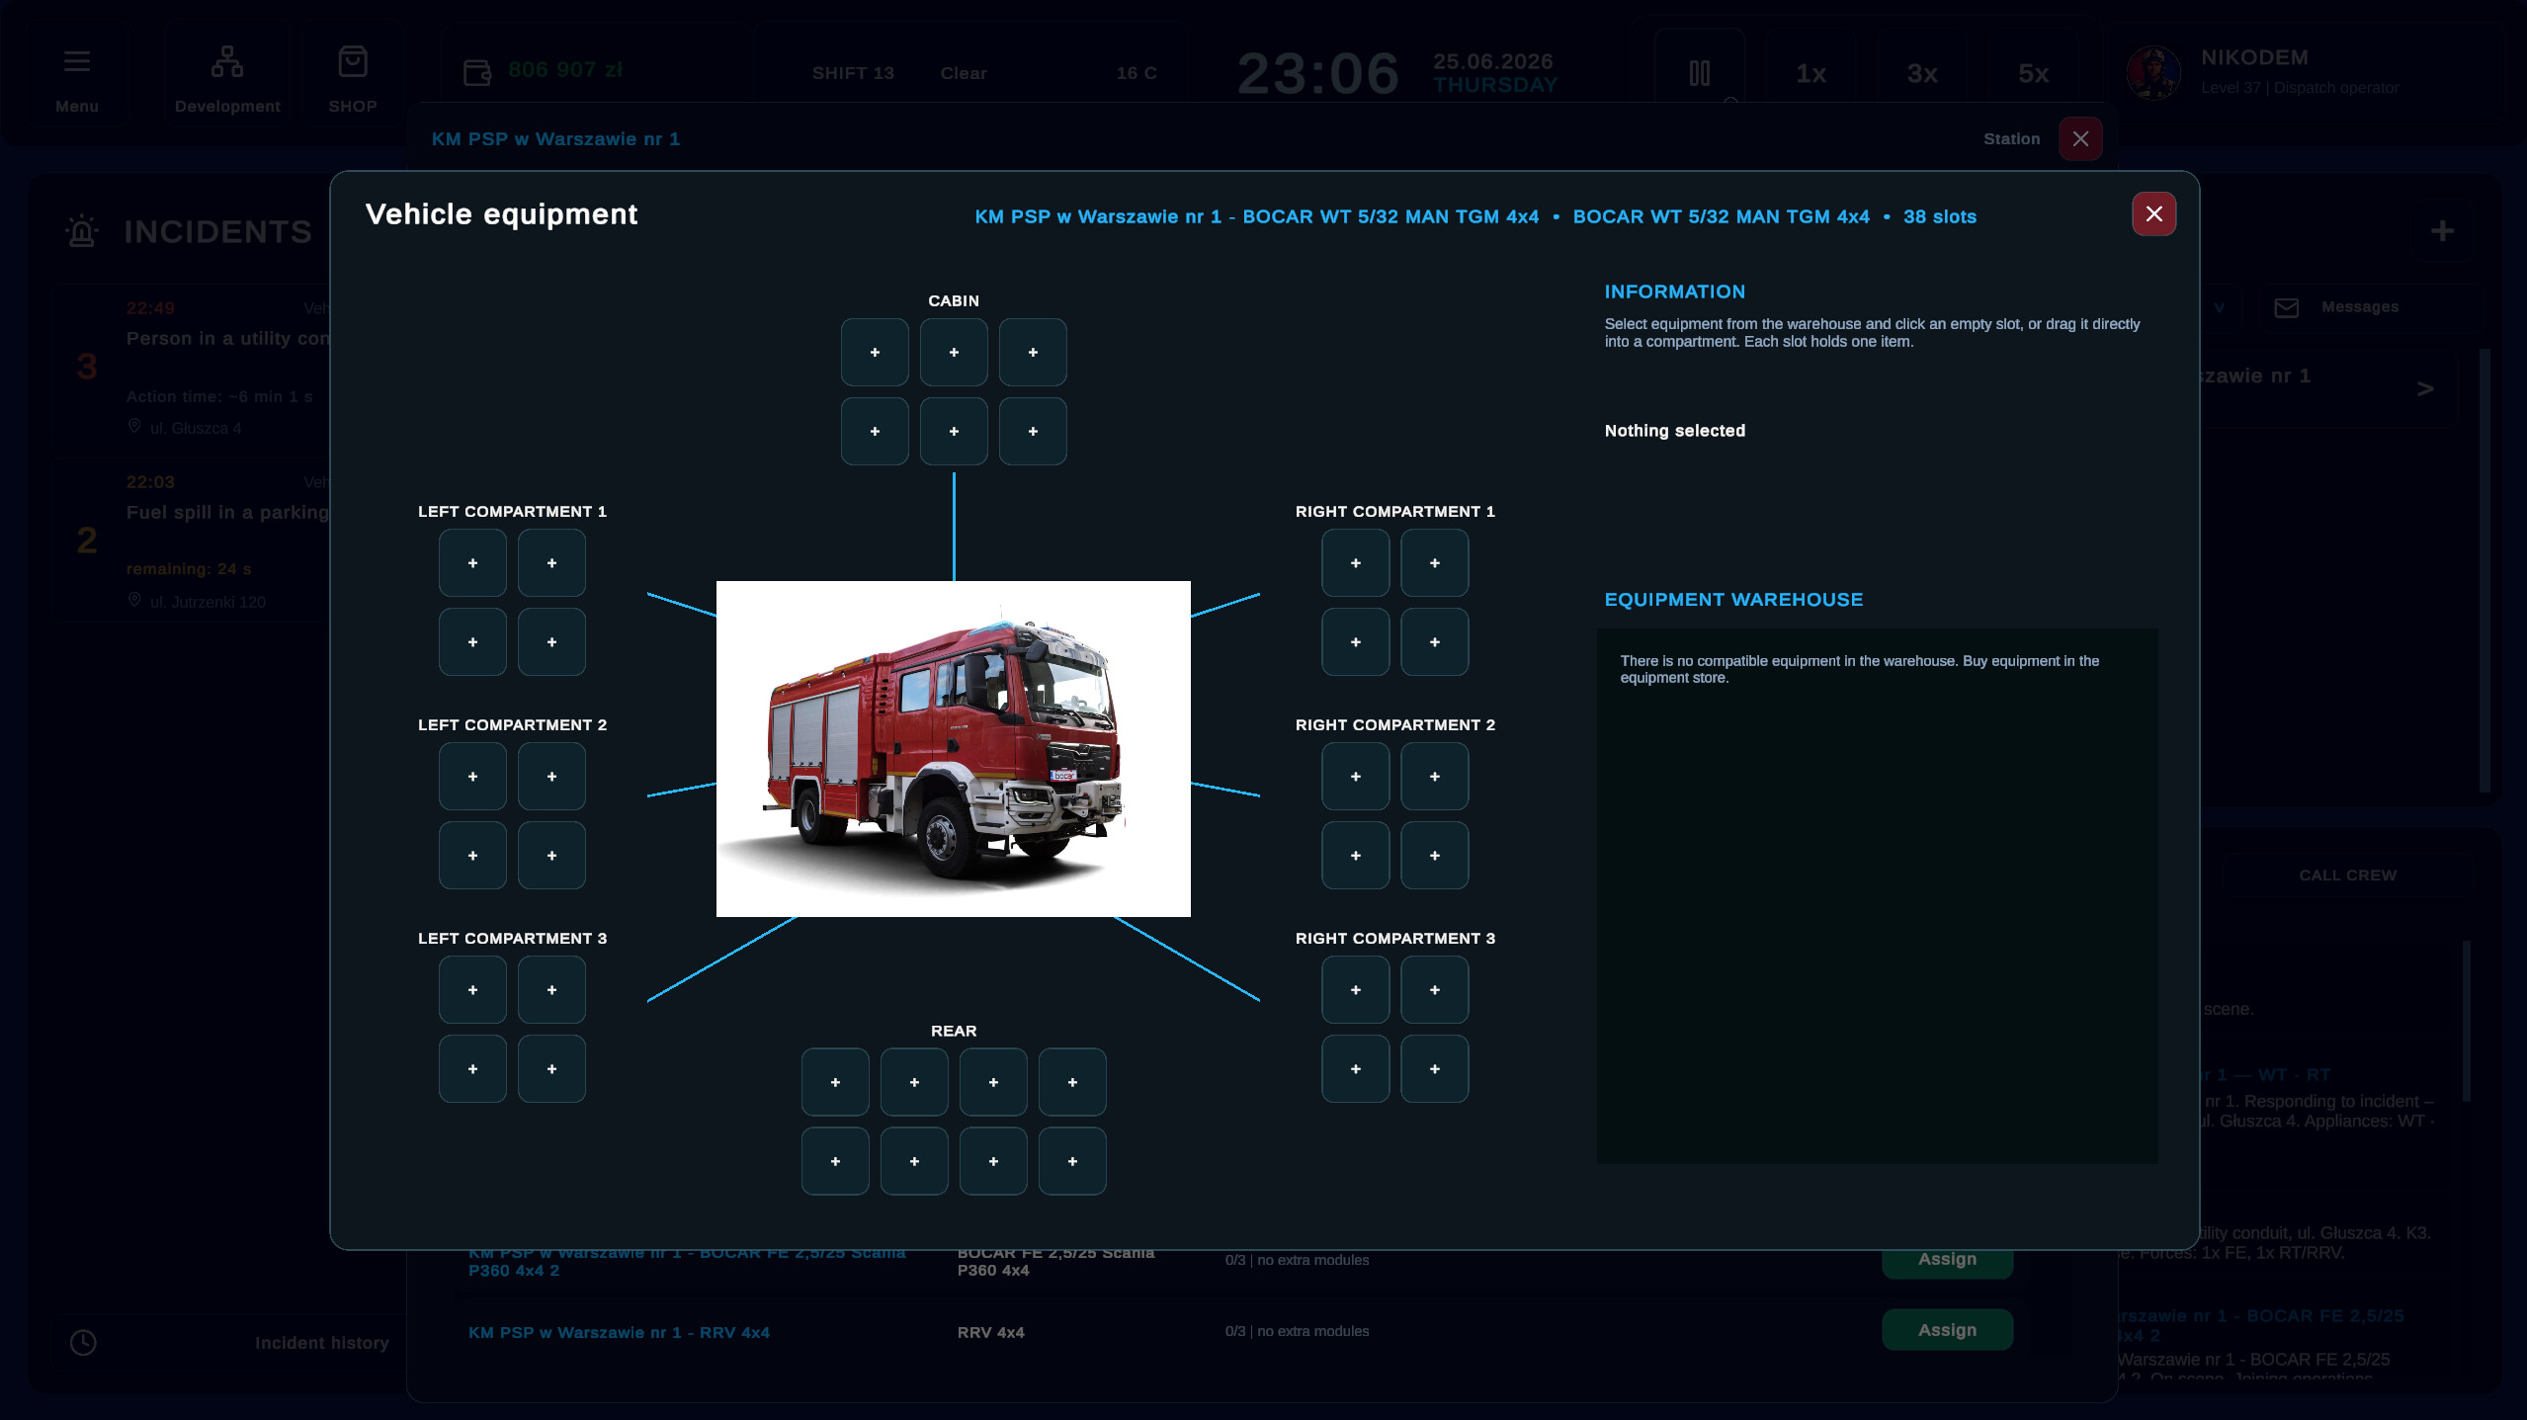2527x1420 pixels.
Task: Add item to first Rear slot
Action: coord(835,1083)
